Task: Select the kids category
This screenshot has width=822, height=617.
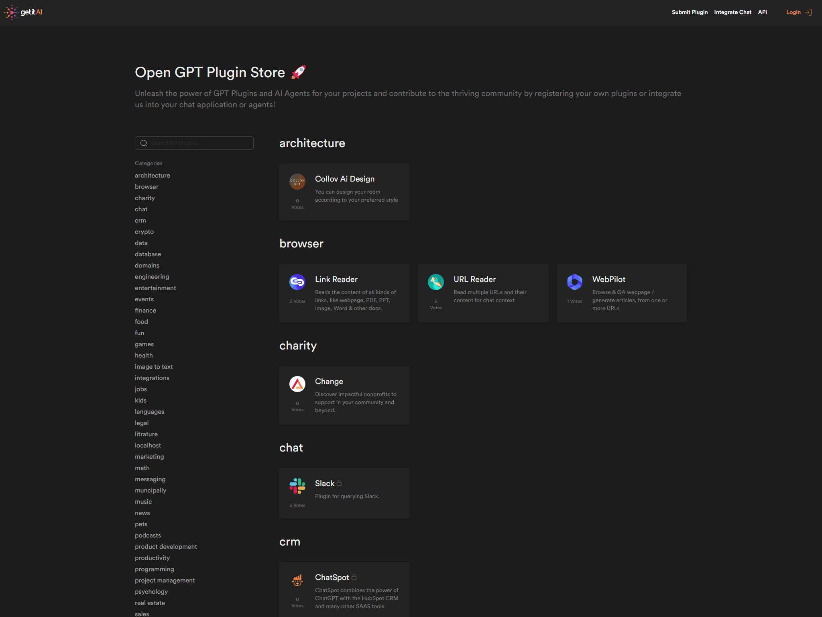Action: 141,400
